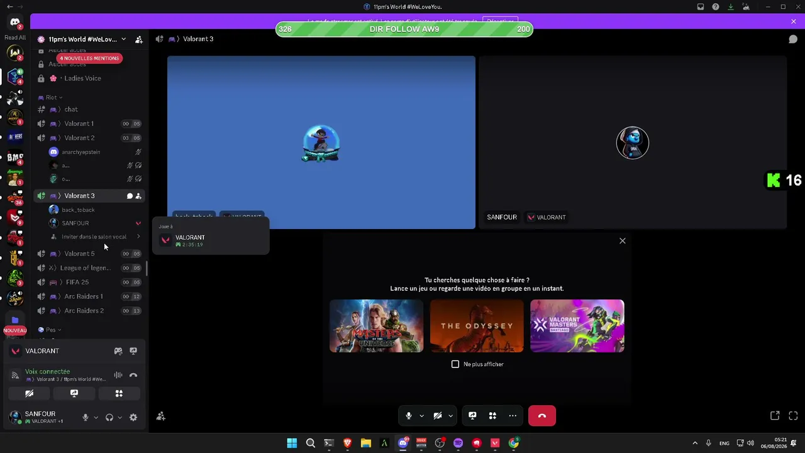Toggle headphone deafen in the user panel
This screenshot has height=453, width=805.
109,417
